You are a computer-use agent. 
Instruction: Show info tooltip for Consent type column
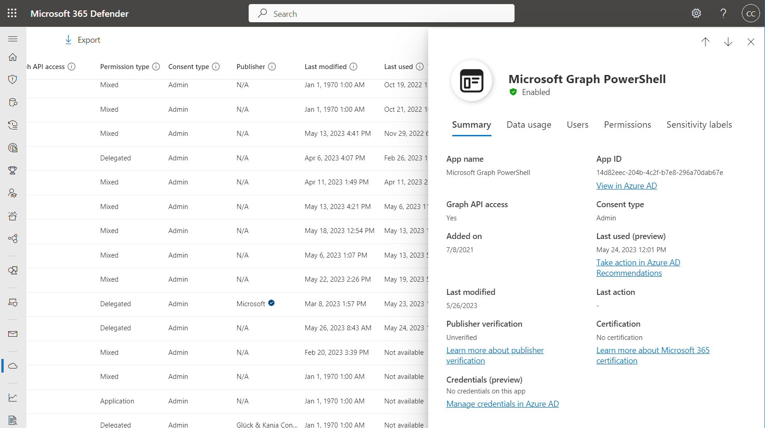[x=216, y=66]
